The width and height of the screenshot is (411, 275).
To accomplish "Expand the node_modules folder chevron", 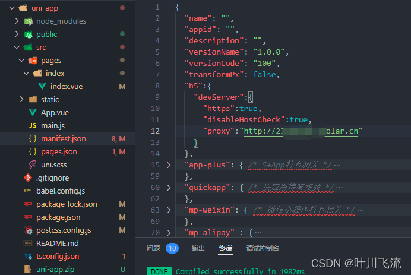I will point(17,21).
